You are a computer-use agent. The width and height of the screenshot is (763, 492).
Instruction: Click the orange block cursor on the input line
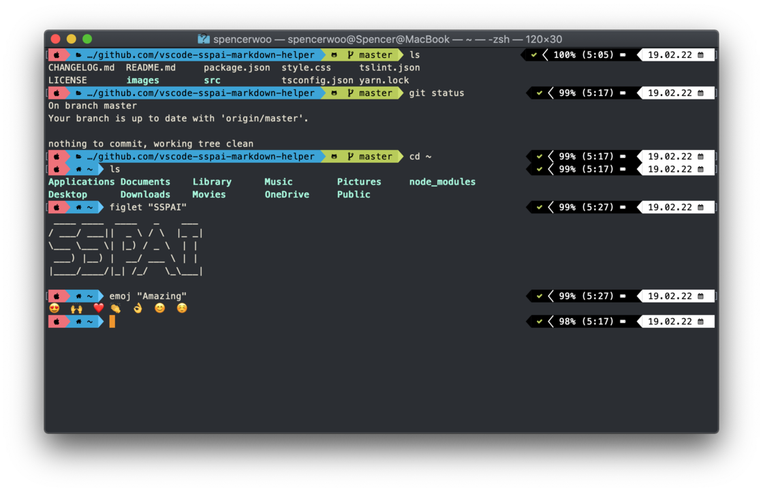pyautogui.click(x=112, y=321)
